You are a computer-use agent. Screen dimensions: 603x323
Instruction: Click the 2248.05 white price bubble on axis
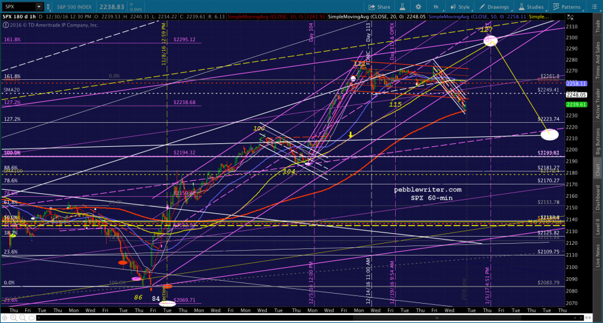coord(576,95)
